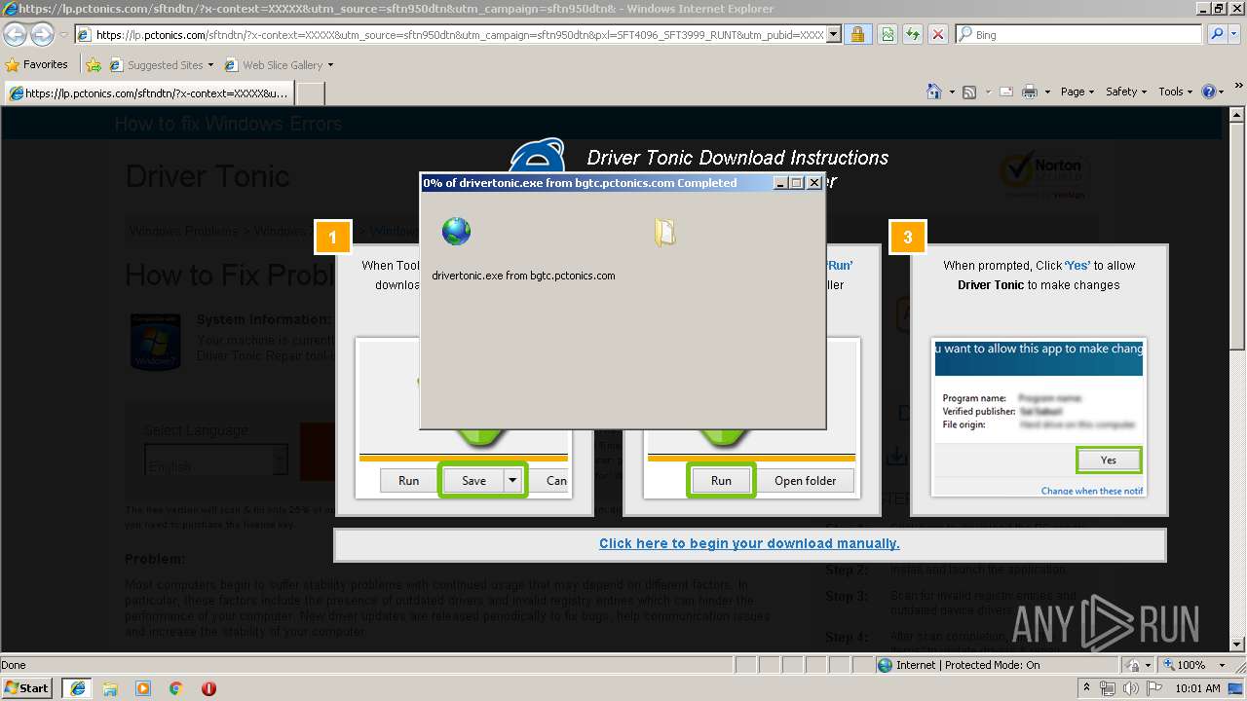The width and height of the screenshot is (1247, 701).
Task: Click the Read Mail envelope icon
Action: [x=1005, y=92]
